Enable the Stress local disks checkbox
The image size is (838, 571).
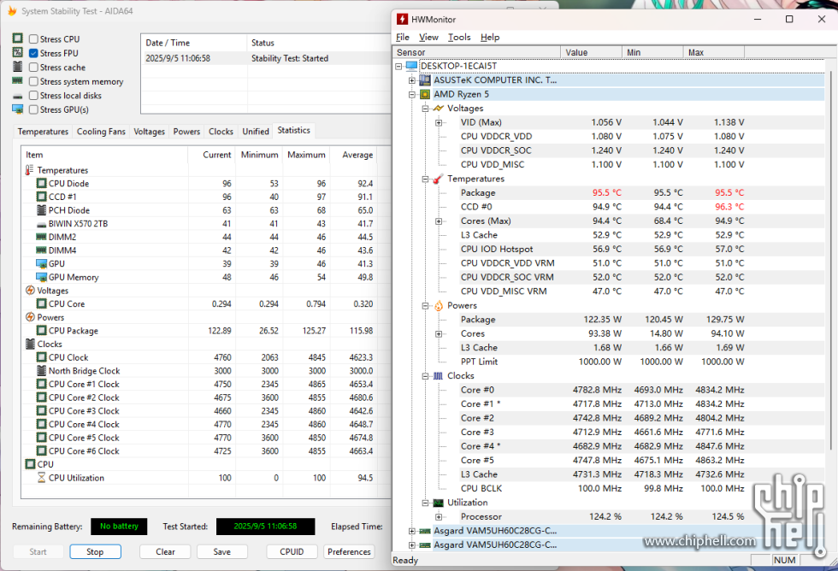tap(33, 95)
